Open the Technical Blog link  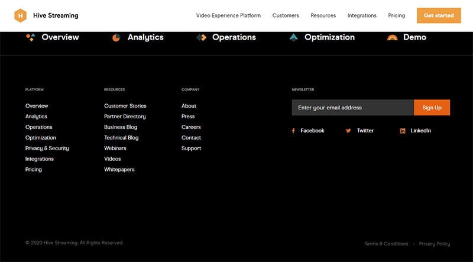pos(121,138)
